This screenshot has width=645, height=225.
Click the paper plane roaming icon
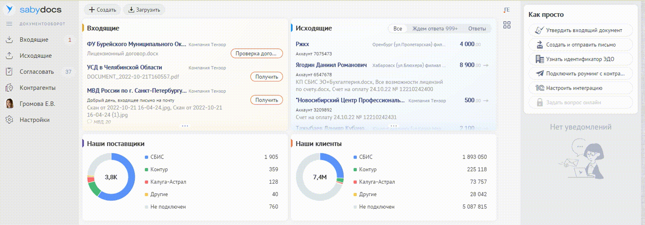540,74
